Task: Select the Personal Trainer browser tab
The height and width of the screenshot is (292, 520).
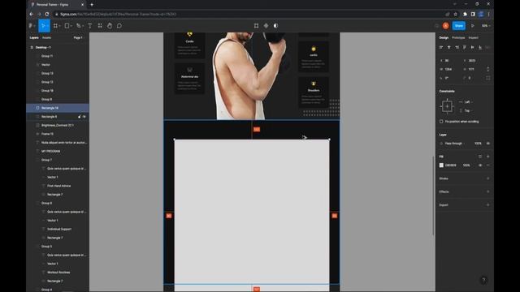Action: coord(57,5)
